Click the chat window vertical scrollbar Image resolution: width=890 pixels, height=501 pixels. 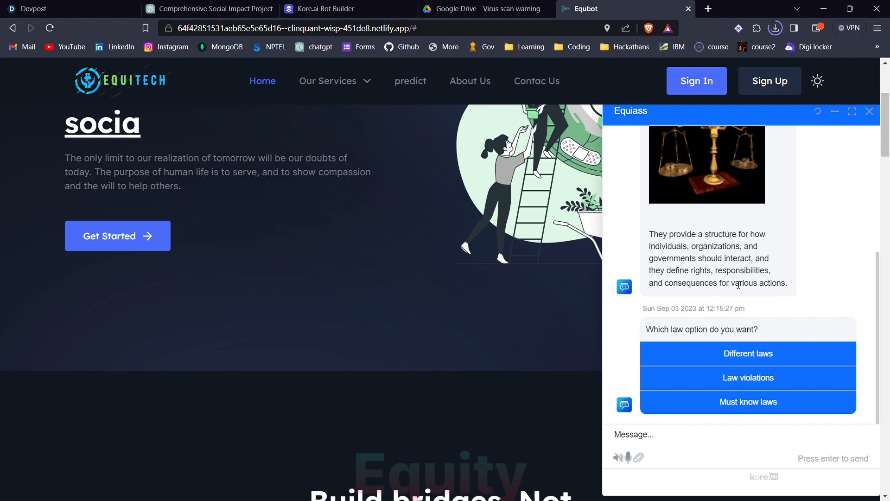pyautogui.click(x=877, y=338)
